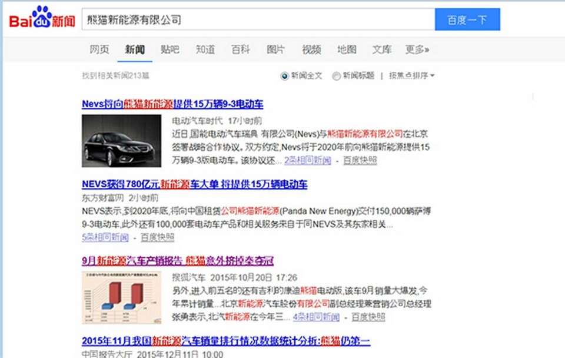Open 百度快照 for the Nevs 电动汽车时代 result
Viewport: 565px width, 358px height.
pos(360,160)
